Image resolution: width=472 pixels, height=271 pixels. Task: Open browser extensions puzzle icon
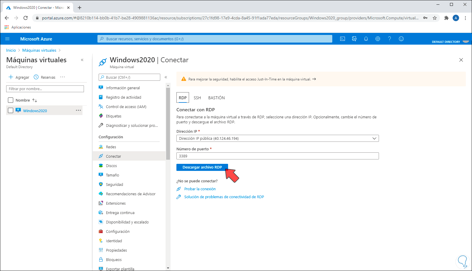[446, 18]
